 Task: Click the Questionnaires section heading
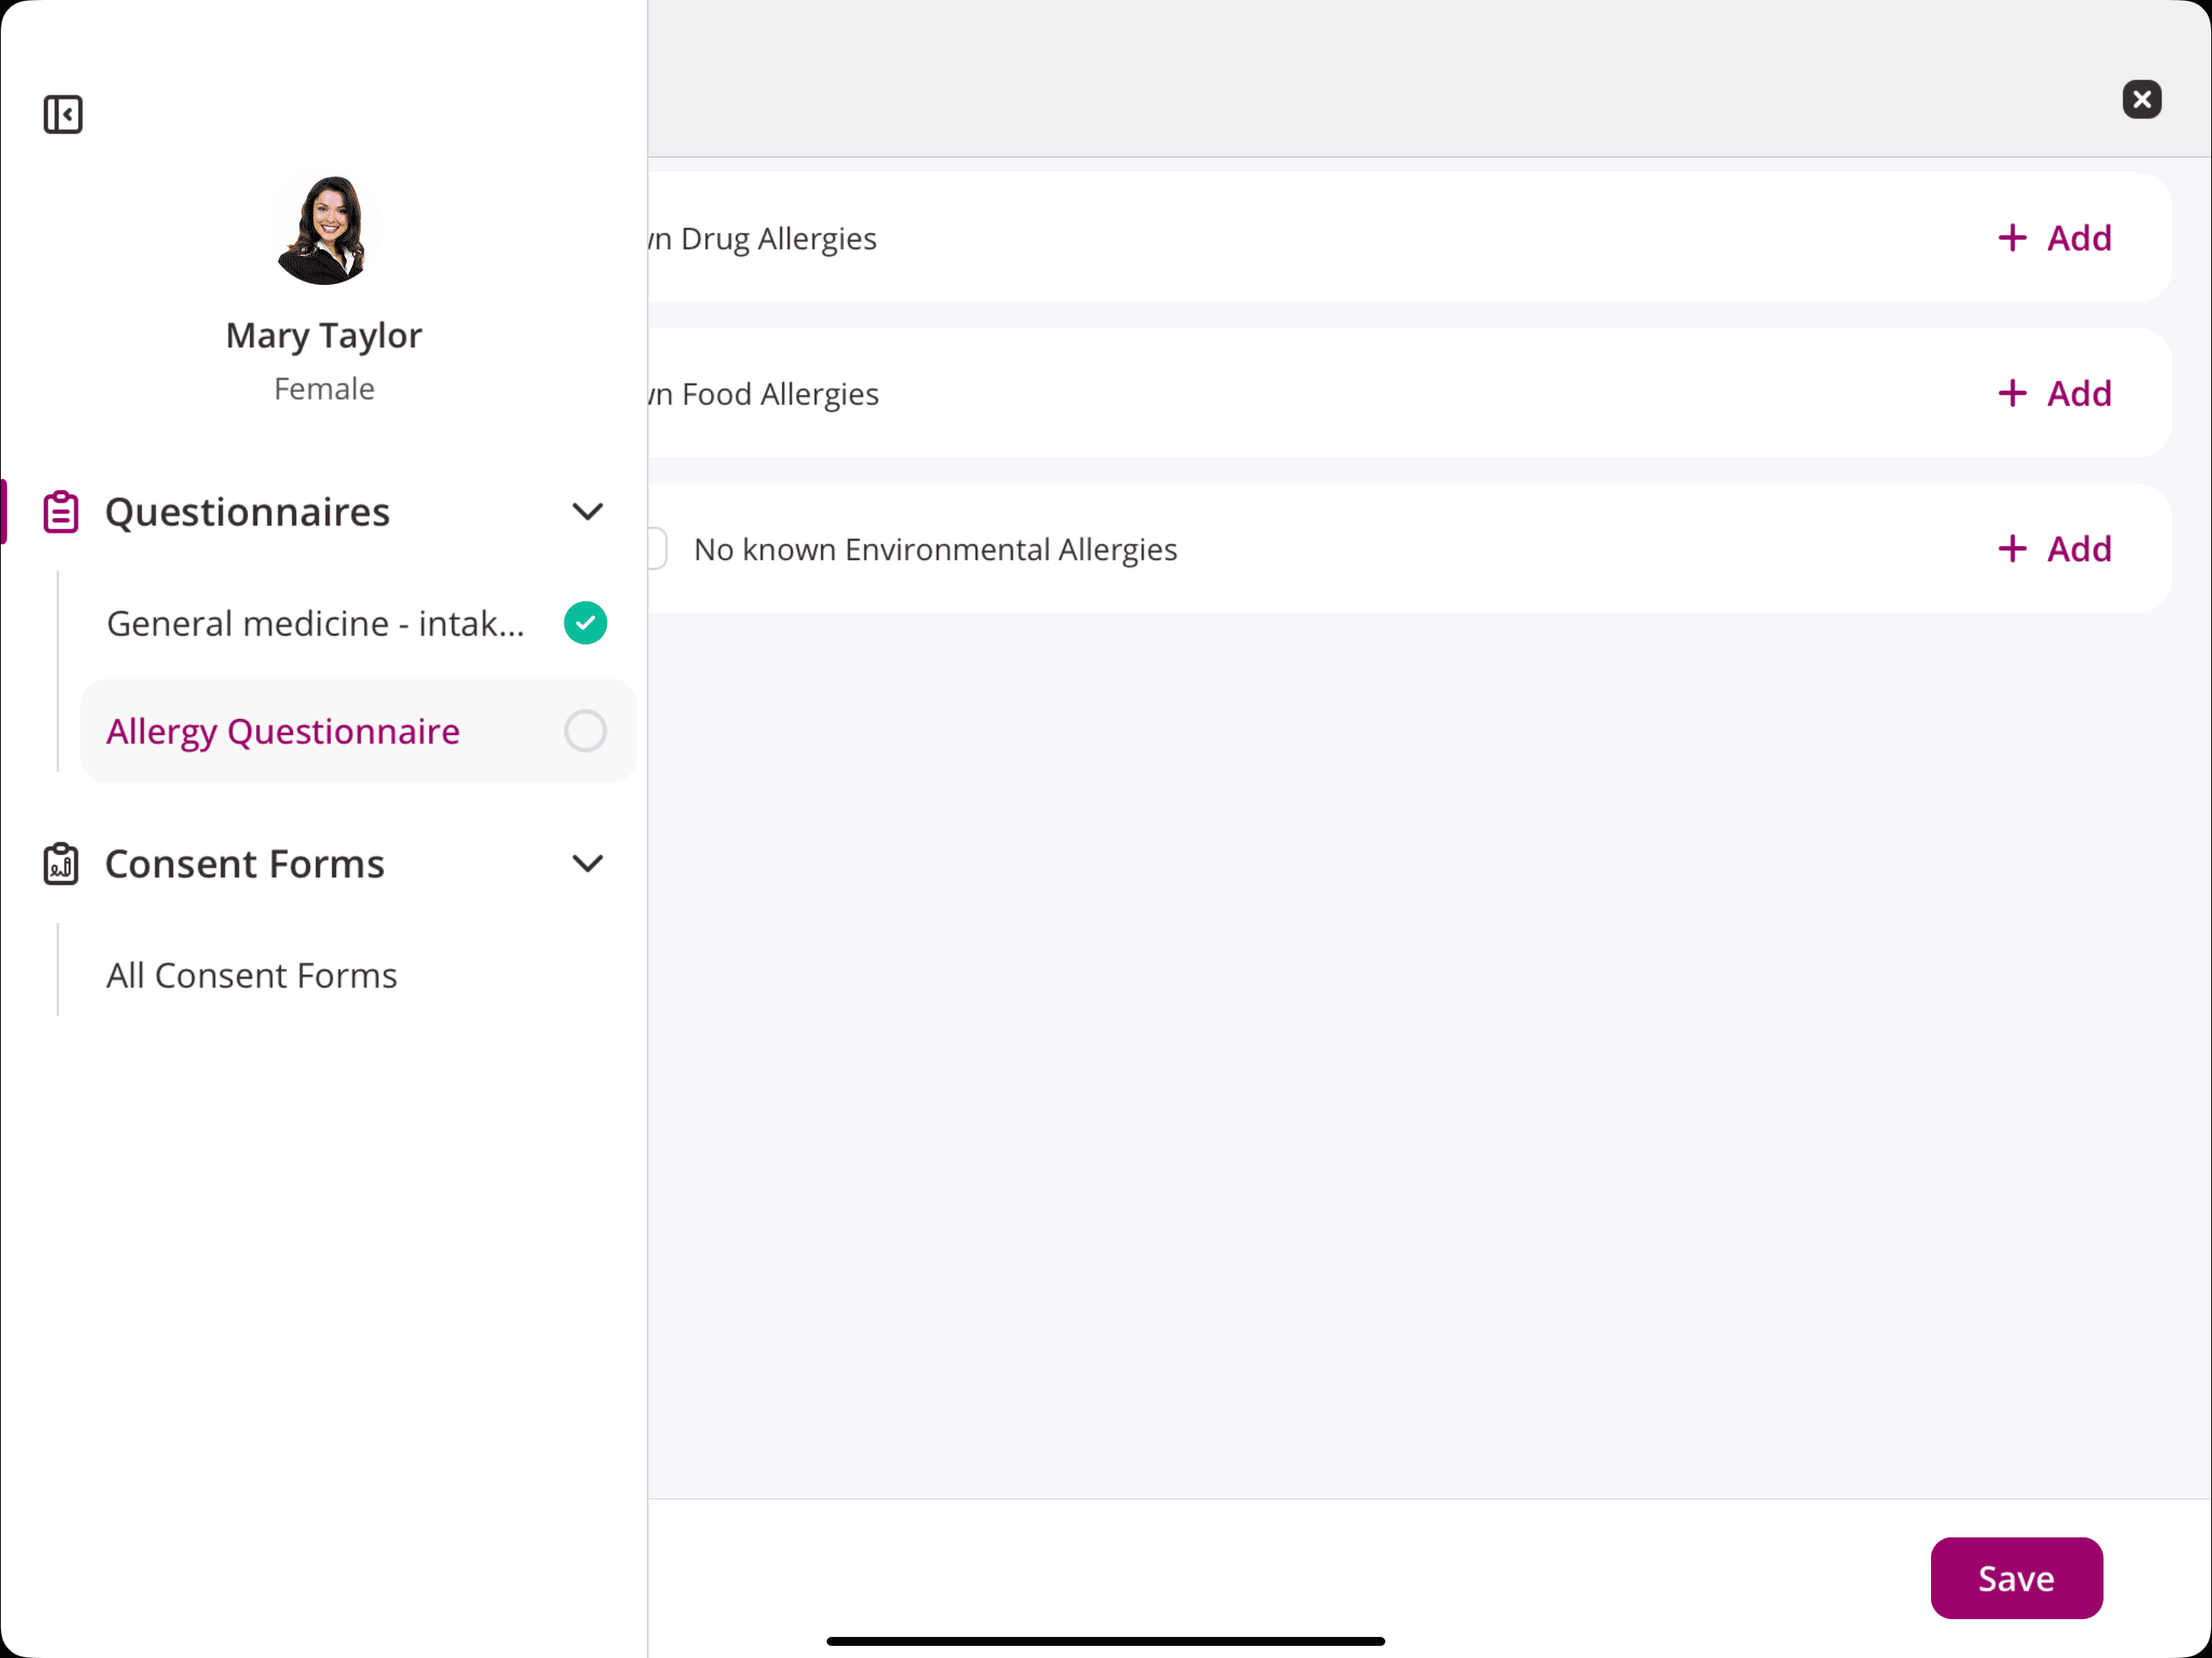click(247, 512)
